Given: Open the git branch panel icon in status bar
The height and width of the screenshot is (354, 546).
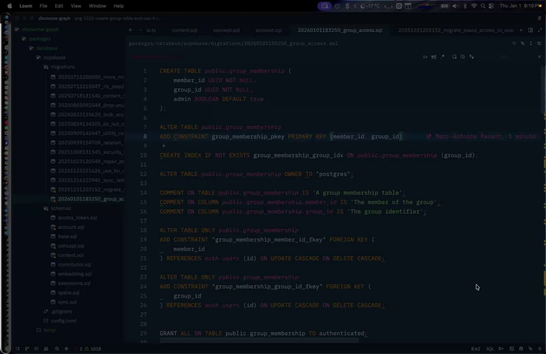Looking at the screenshot, I should point(27,348).
